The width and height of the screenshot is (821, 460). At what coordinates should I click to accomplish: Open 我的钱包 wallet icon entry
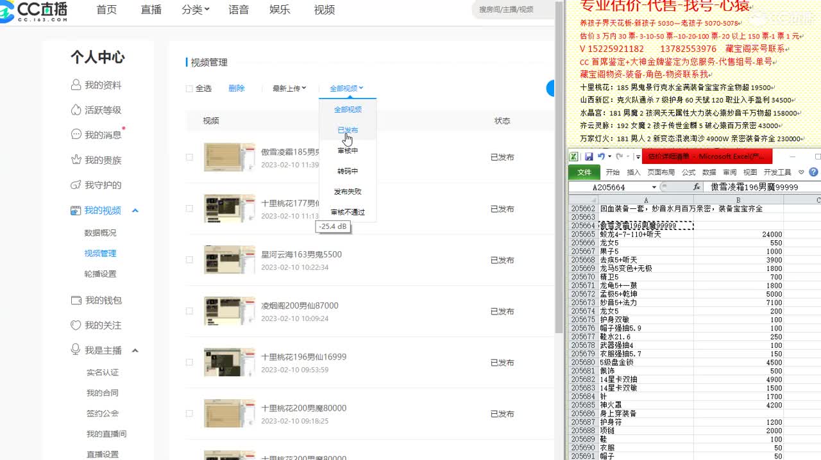[x=76, y=300]
